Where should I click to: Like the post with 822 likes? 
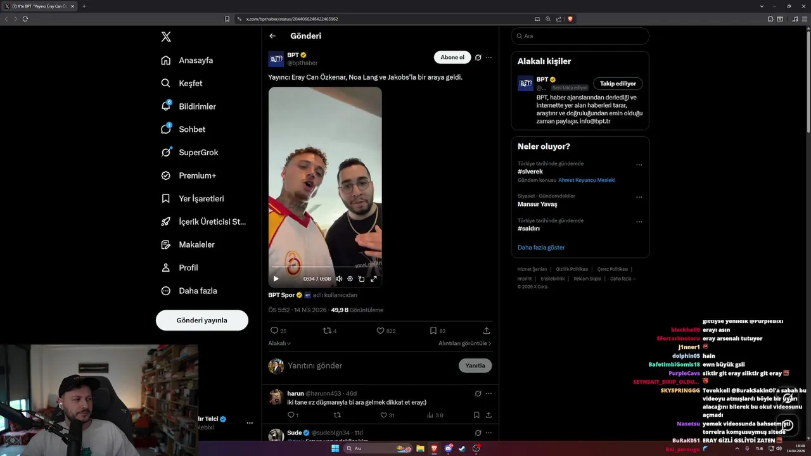386,331
